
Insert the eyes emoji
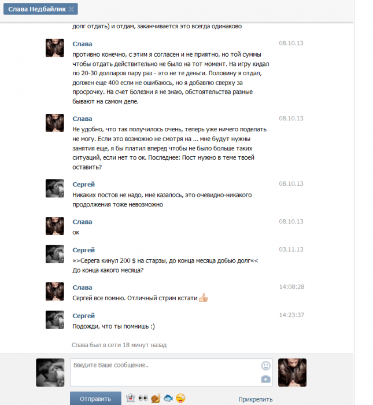pos(143,398)
